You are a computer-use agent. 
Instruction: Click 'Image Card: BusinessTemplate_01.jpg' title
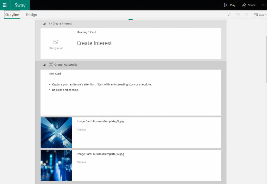[x=100, y=121]
